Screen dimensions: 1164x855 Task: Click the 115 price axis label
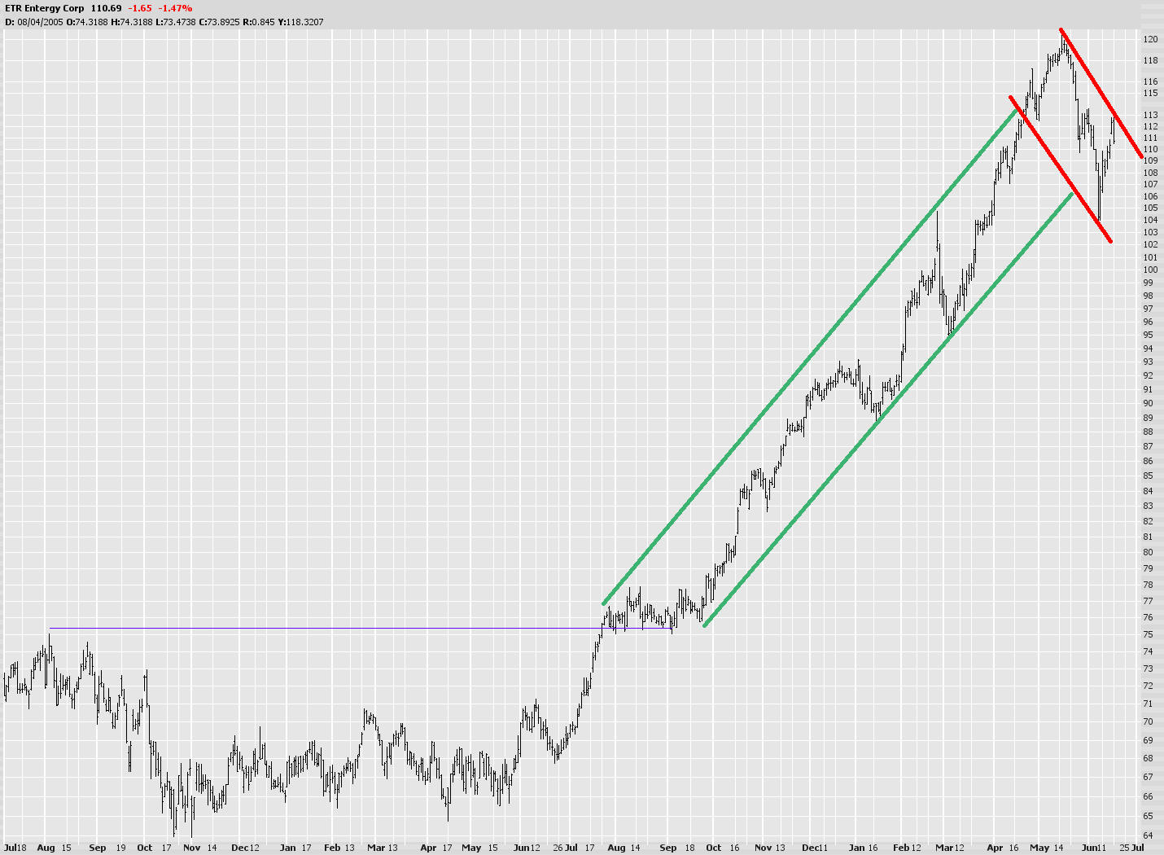(1150, 93)
